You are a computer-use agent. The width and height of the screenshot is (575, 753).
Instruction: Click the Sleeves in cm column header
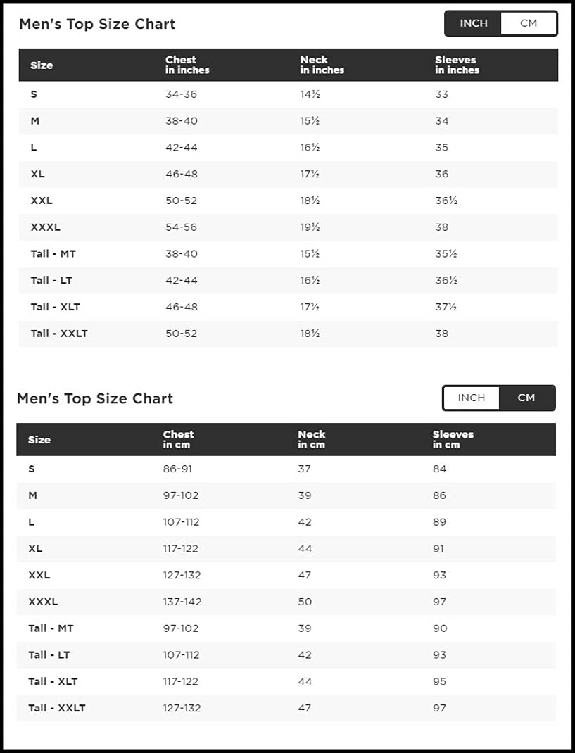[x=453, y=439]
